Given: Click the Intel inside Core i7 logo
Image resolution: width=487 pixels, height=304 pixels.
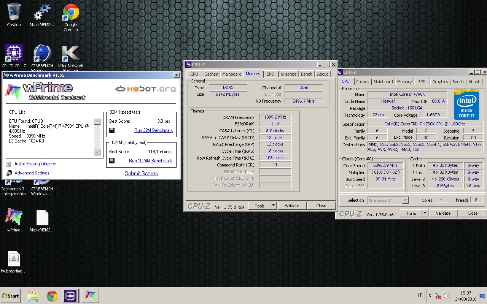Looking at the screenshot, I should pos(466,105).
